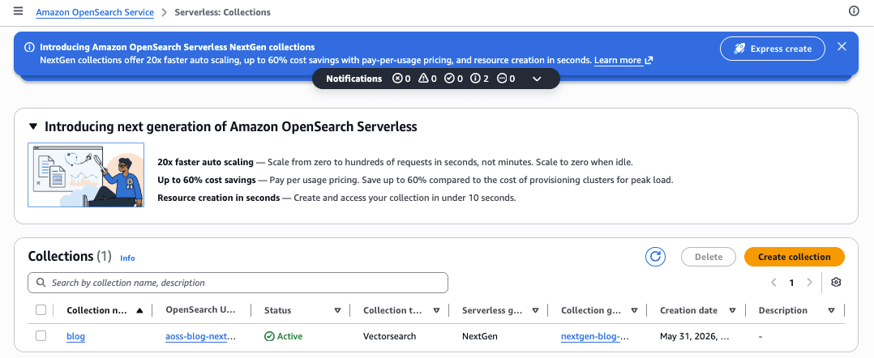The height and width of the screenshot is (358, 874).
Task: Show in-progress notifications count
Action: tap(506, 79)
